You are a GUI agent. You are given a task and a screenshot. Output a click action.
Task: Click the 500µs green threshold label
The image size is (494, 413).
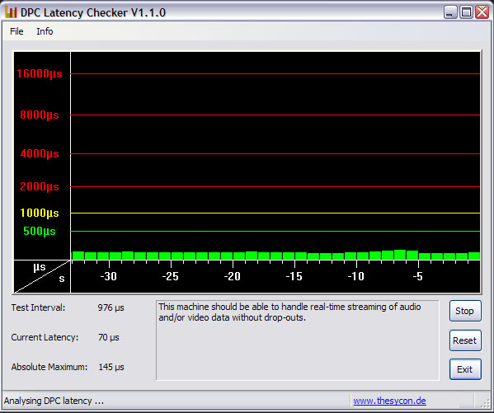pyautogui.click(x=40, y=231)
